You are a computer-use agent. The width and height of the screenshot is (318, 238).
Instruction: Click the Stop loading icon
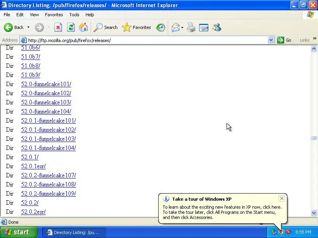58,27
